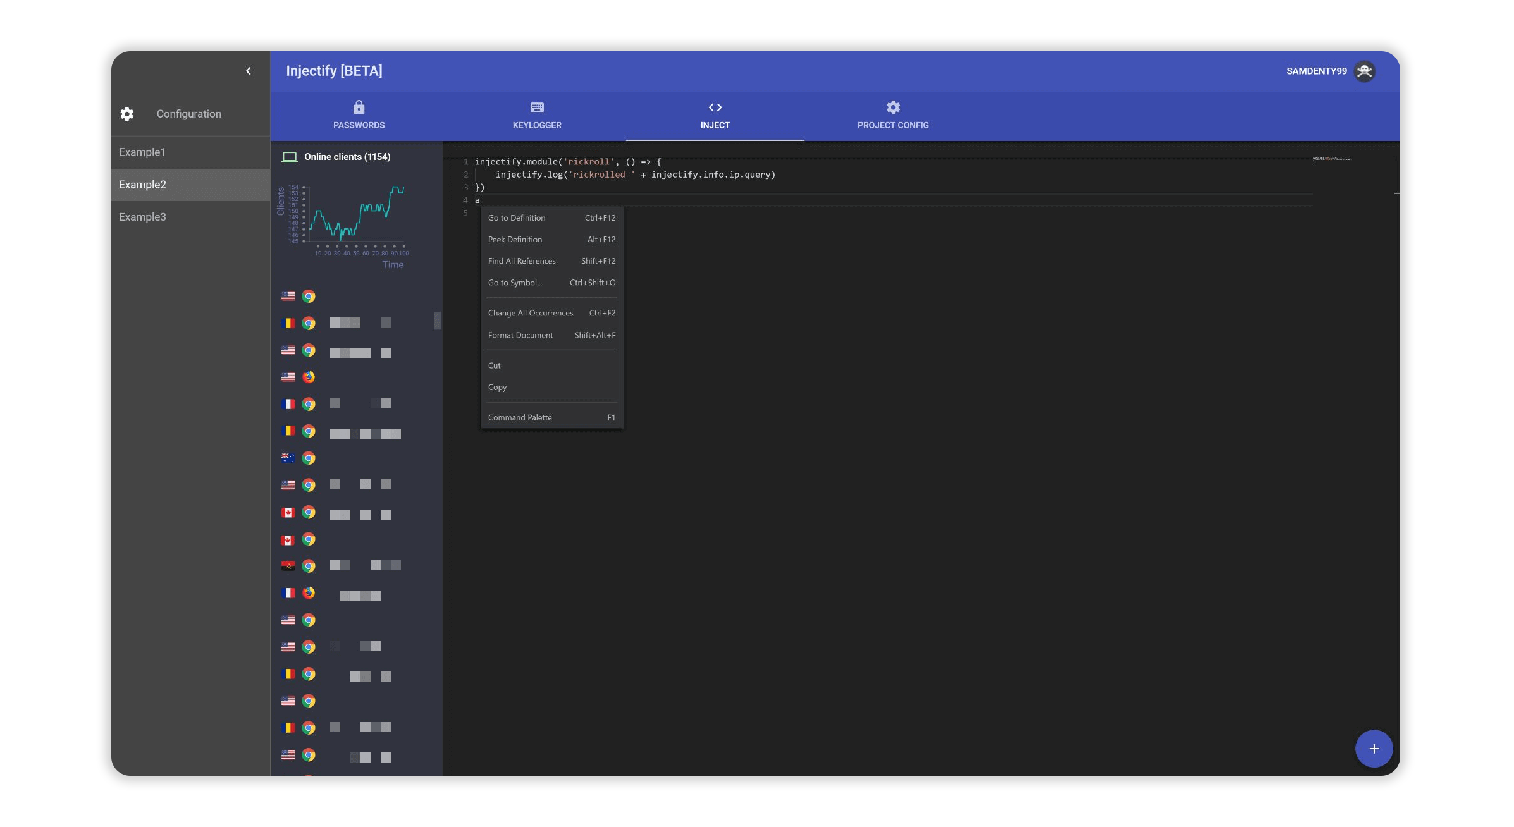Click the SAMDENTY99 username label
This screenshot has height=827, width=1514.
coord(1316,71)
